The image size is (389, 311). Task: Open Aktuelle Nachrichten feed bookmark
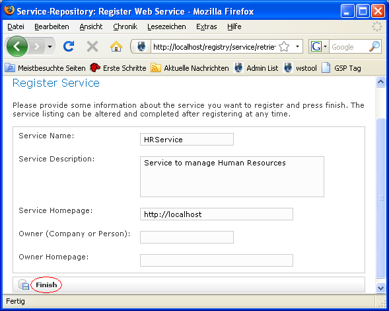coord(190,68)
